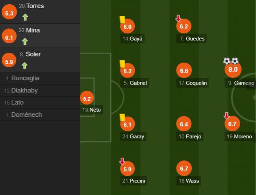Click Torres' green substituted-on arrow
256x195 pixels.
(25, 17)
